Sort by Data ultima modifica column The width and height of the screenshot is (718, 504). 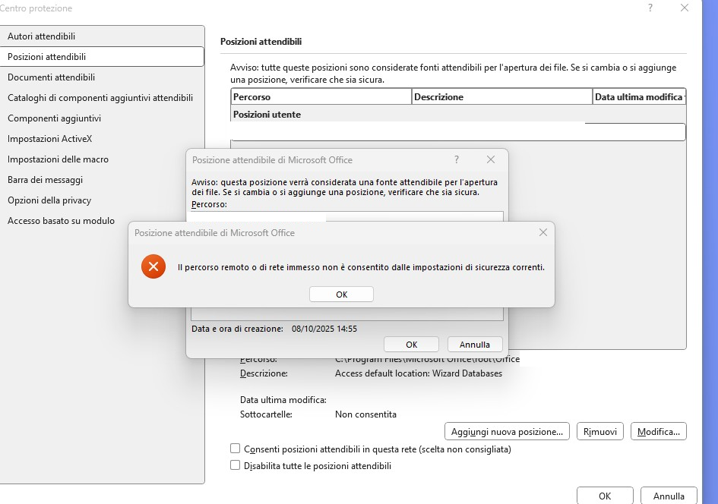click(639, 97)
